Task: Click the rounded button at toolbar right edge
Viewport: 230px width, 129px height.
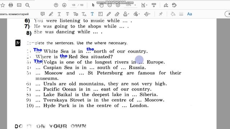Action: [x=227, y=14]
